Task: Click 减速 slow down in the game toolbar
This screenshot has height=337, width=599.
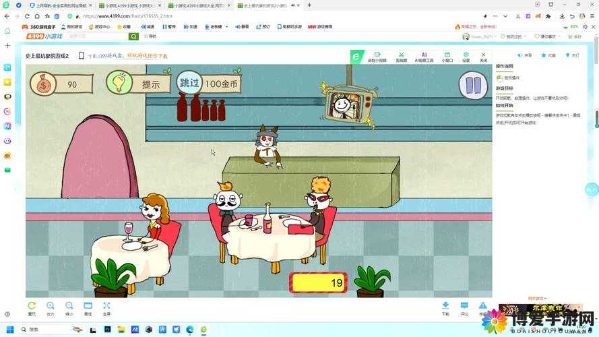Action: pyautogui.click(x=148, y=27)
